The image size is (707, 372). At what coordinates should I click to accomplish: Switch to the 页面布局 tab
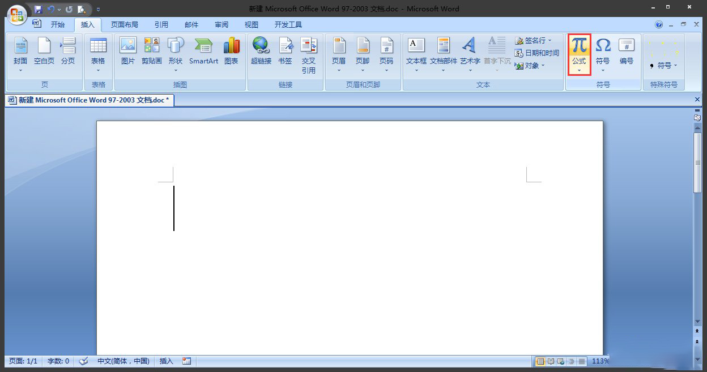pyautogui.click(x=124, y=25)
